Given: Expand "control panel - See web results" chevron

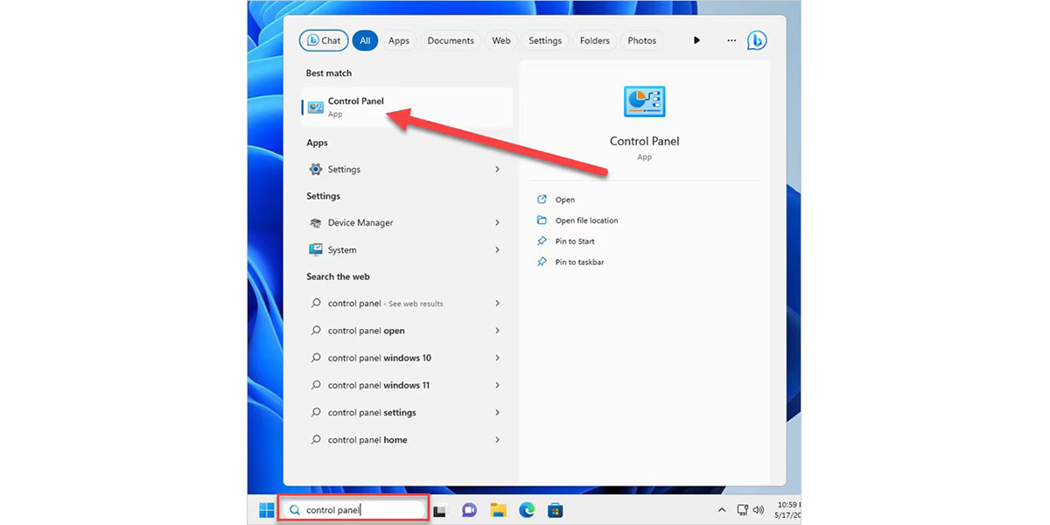Looking at the screenshot, I should coord(497,304).
